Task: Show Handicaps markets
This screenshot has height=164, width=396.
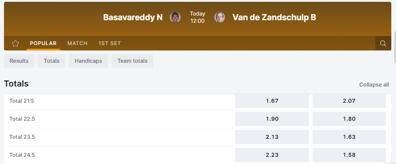Action: tap(89, 61)
